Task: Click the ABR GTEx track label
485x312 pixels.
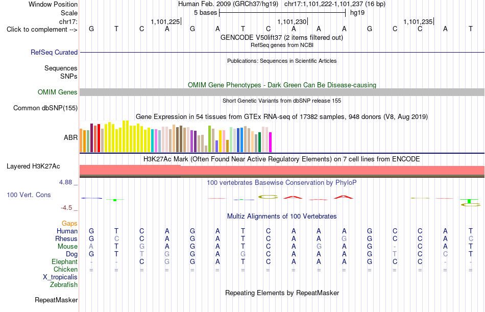Action: (70, 138)
